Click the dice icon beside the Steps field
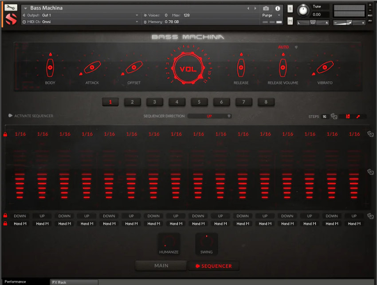Screen dimensions: 377x285 334,117
